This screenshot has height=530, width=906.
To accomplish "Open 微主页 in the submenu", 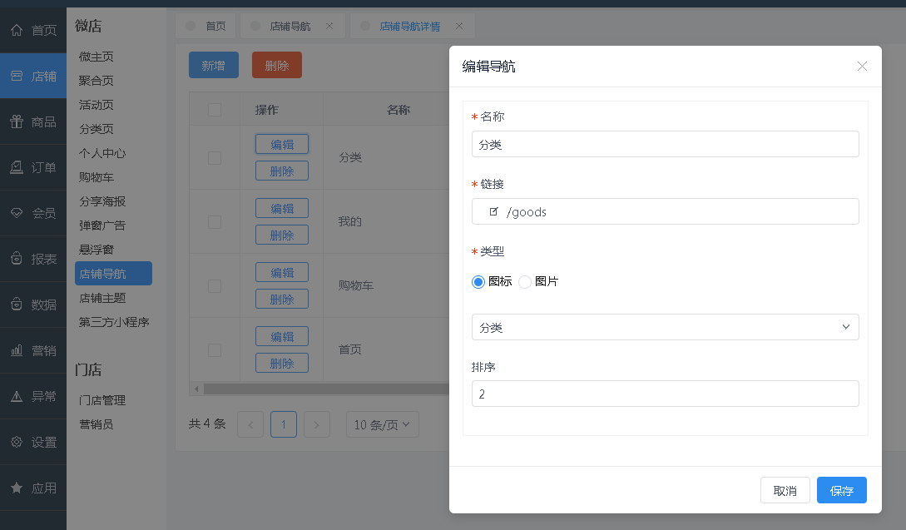I will pos(96,57).
